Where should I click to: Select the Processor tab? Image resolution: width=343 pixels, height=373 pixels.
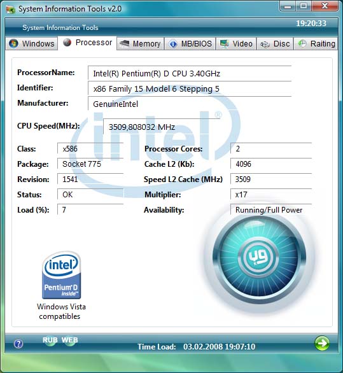point(88,43)
